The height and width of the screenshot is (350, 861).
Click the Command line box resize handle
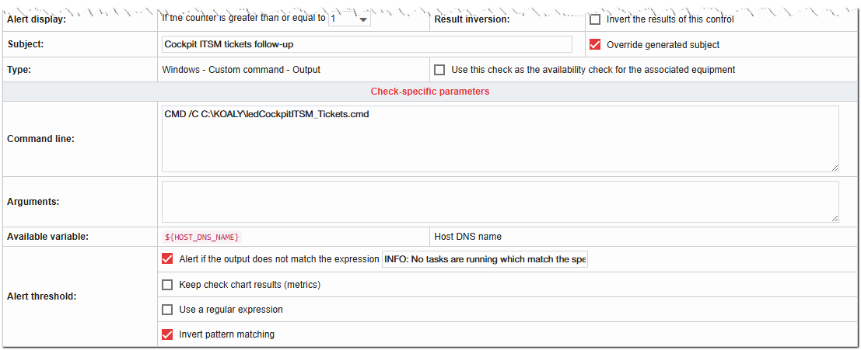835,167
